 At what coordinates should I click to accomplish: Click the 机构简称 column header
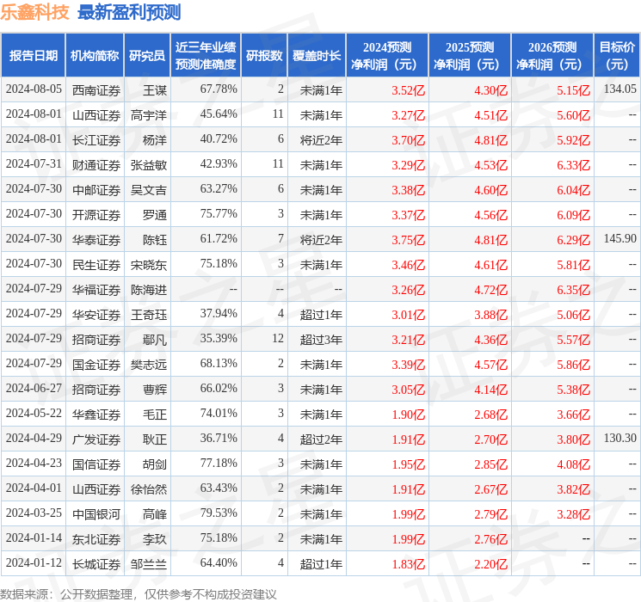coord(95,56)
